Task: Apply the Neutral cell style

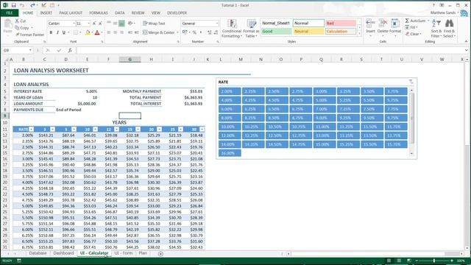Action: (x=308, y=32)
